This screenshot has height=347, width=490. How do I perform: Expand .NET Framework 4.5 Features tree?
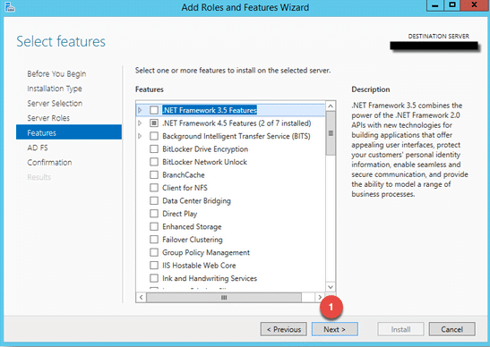point(140,123)
